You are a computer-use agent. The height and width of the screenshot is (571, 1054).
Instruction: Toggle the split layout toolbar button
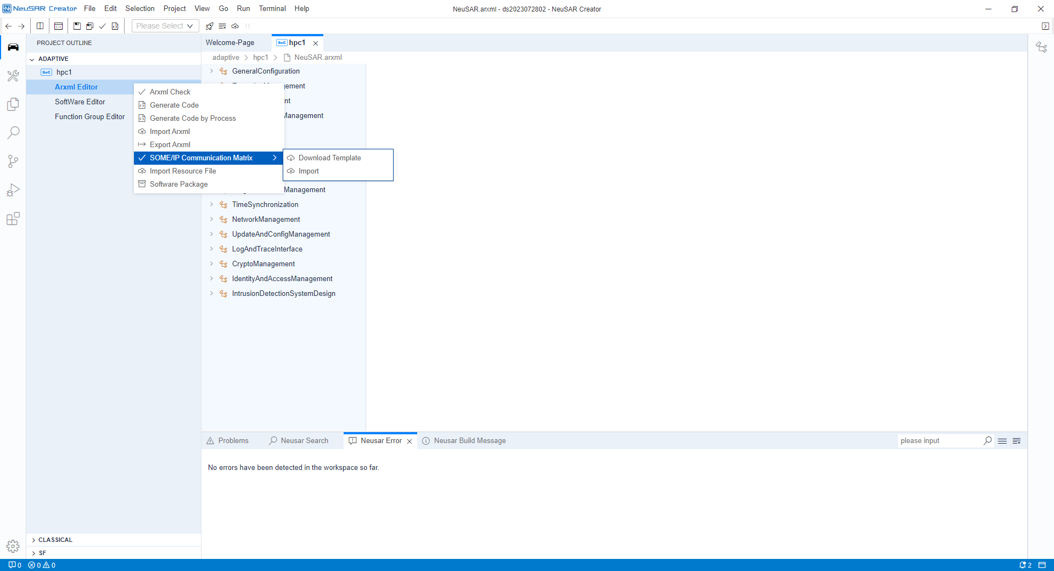coord(40,26)
